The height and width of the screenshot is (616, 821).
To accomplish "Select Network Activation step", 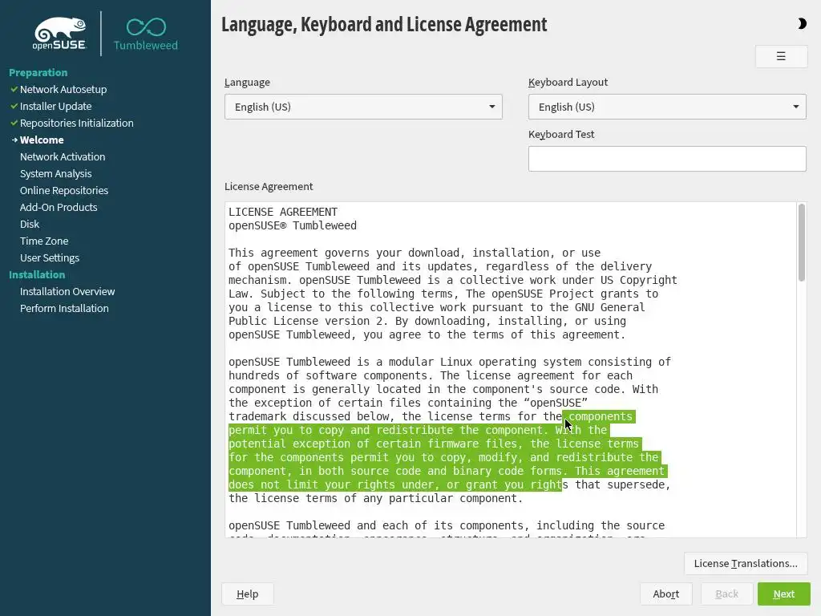I will (x=63, y=156).
